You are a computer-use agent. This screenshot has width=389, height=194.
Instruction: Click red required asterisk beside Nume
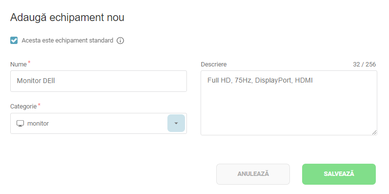click(x=29, y=62)
